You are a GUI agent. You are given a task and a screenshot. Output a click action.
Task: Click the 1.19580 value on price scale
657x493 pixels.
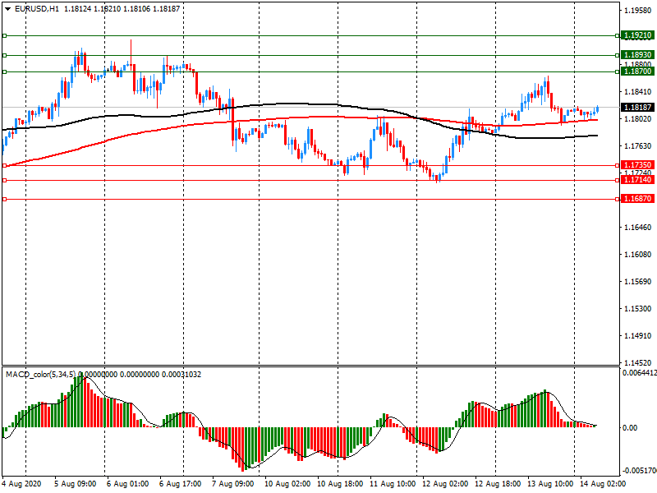(x=637, y=11)
